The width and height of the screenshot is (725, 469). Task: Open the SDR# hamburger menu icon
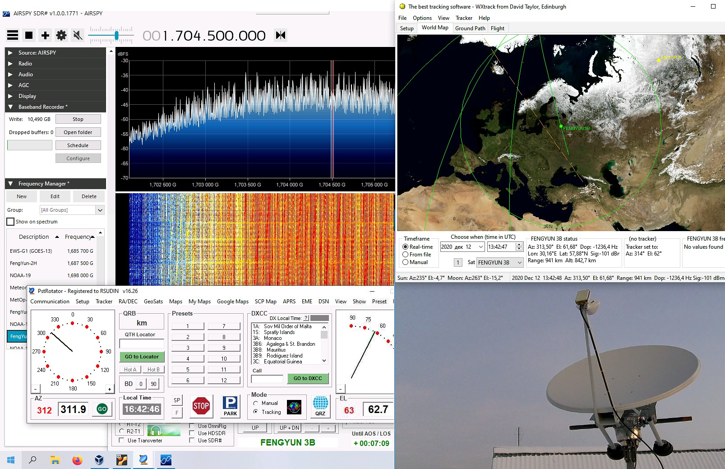[13, 35]
